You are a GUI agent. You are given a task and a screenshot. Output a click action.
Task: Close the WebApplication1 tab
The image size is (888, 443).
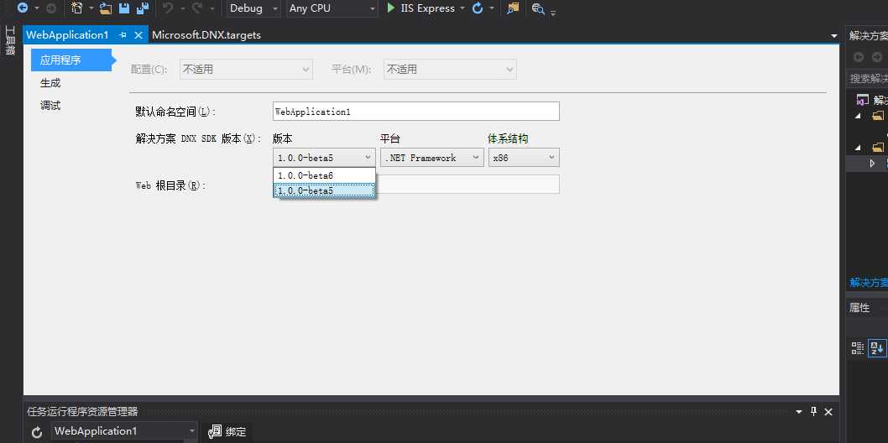coord(138,35)
